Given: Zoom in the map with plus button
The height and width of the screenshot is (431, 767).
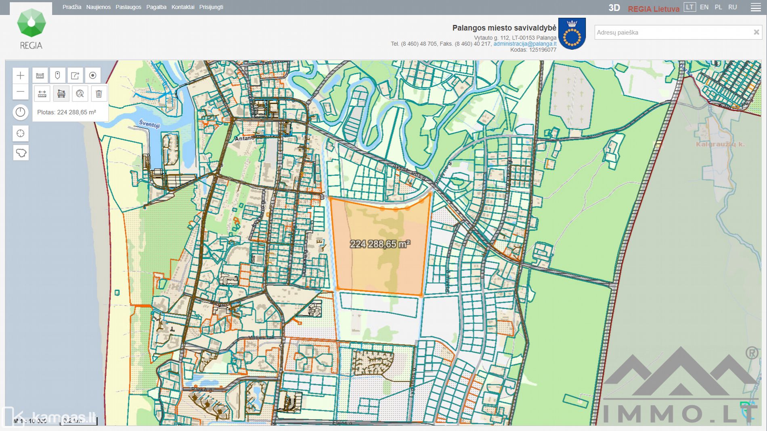Looking at the screenshot, I should 21,75.
